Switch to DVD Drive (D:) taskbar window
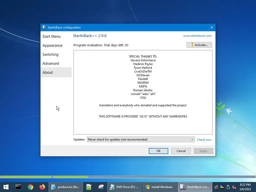256x192 pixels. click(124, 187)
